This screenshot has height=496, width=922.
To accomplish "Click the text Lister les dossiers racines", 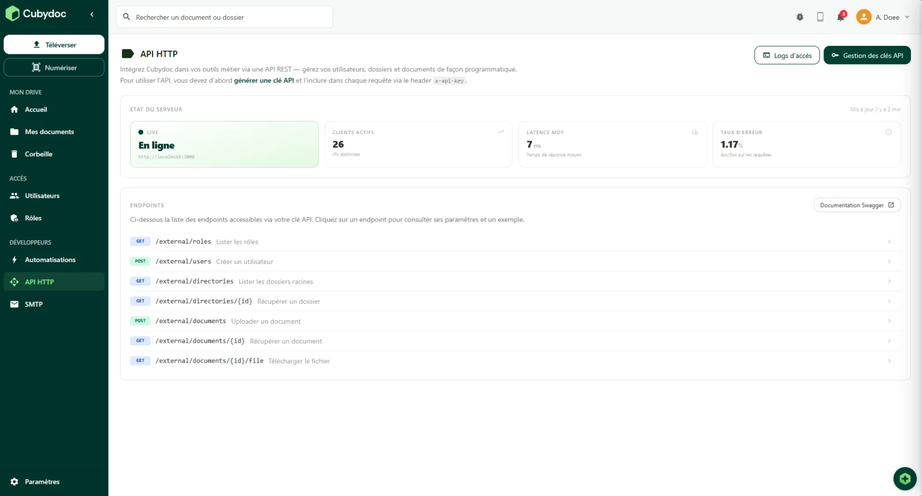I will click(276, 281).
